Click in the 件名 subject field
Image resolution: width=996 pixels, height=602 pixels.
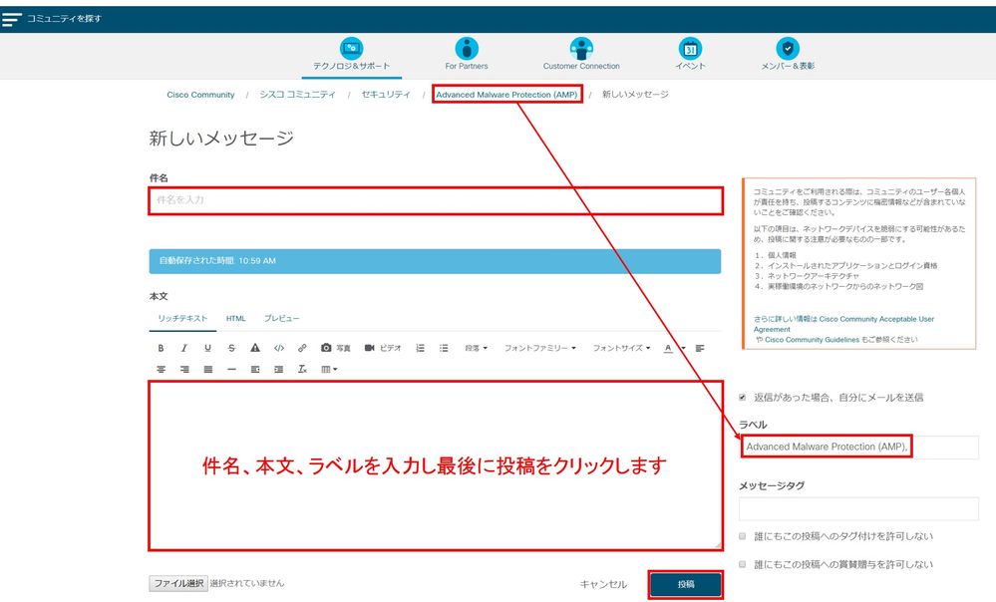coord(436,200)
